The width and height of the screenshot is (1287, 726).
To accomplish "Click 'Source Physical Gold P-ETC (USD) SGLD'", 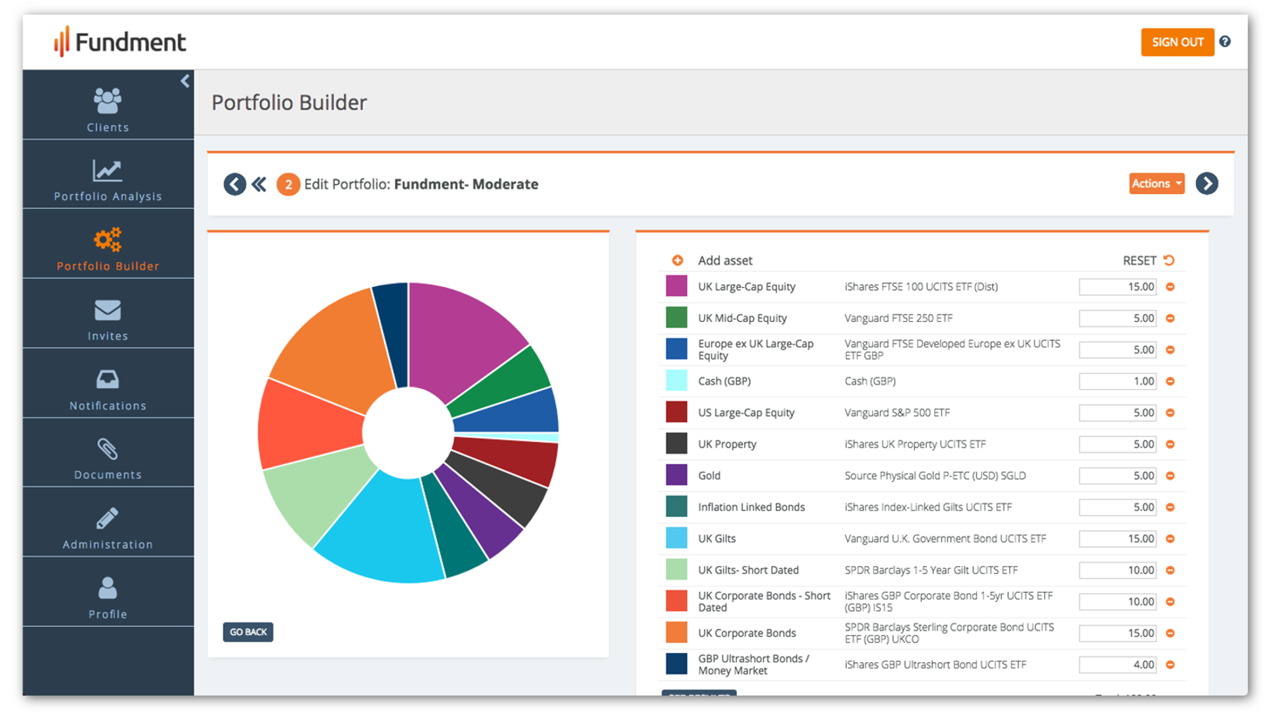I will coord(935,476).
